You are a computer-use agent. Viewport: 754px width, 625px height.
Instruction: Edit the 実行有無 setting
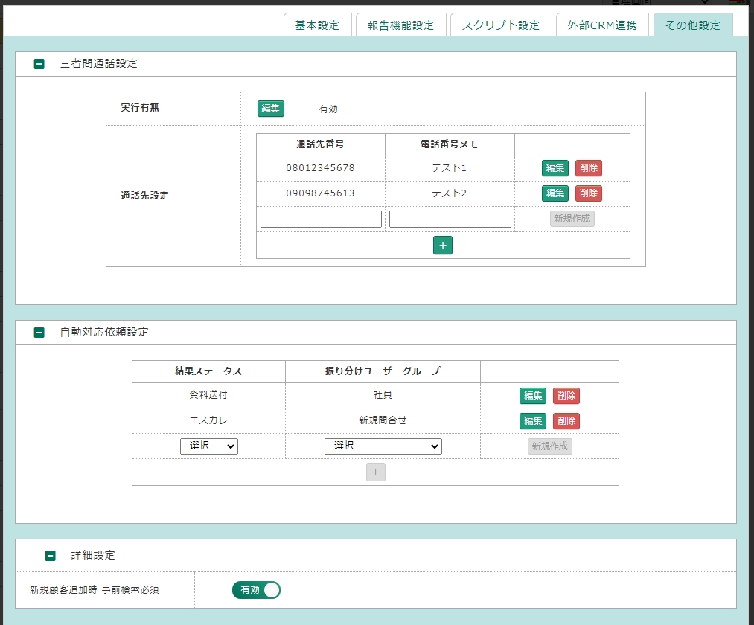[x=271, y=109]
